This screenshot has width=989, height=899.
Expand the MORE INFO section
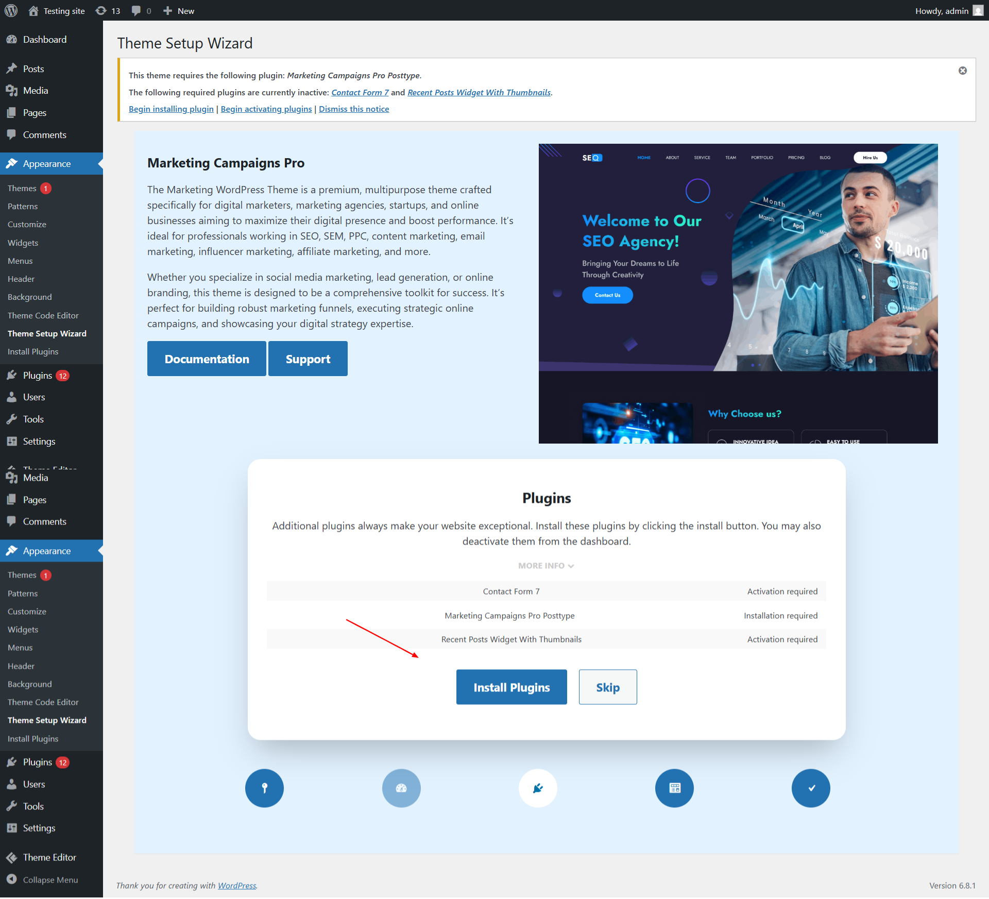546,566
